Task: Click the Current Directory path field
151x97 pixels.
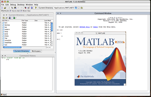Action: pos(64,8)
